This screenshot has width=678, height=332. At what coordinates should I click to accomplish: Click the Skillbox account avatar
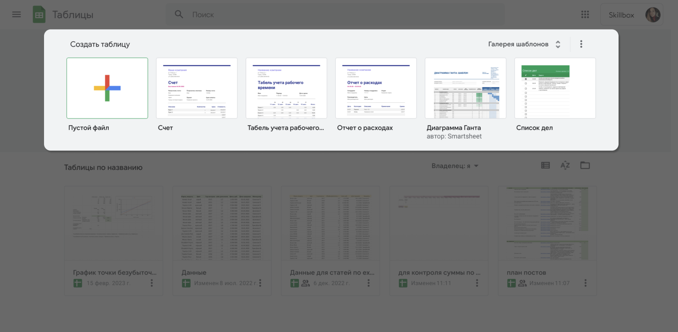coord(652,15)
